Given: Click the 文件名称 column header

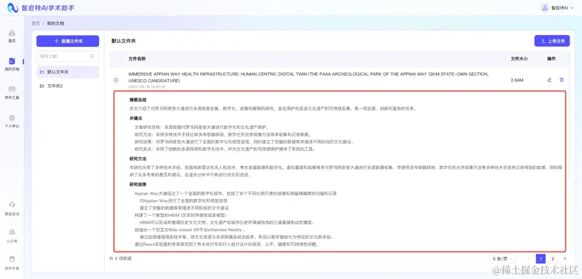Looking at the screenshot, I should (137, 59).
